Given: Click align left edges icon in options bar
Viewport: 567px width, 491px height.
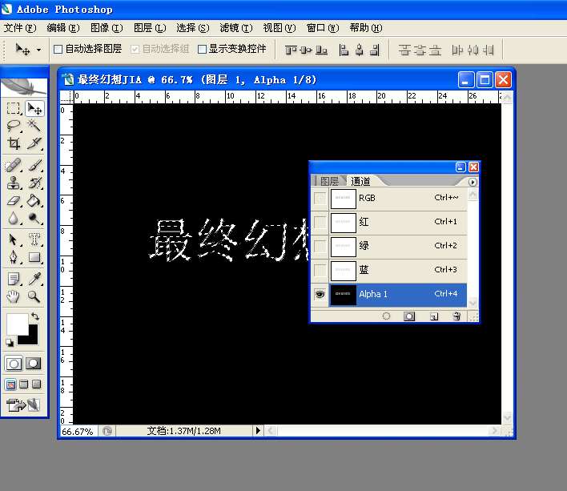Looking at the screenshot, I should (344, 50).
